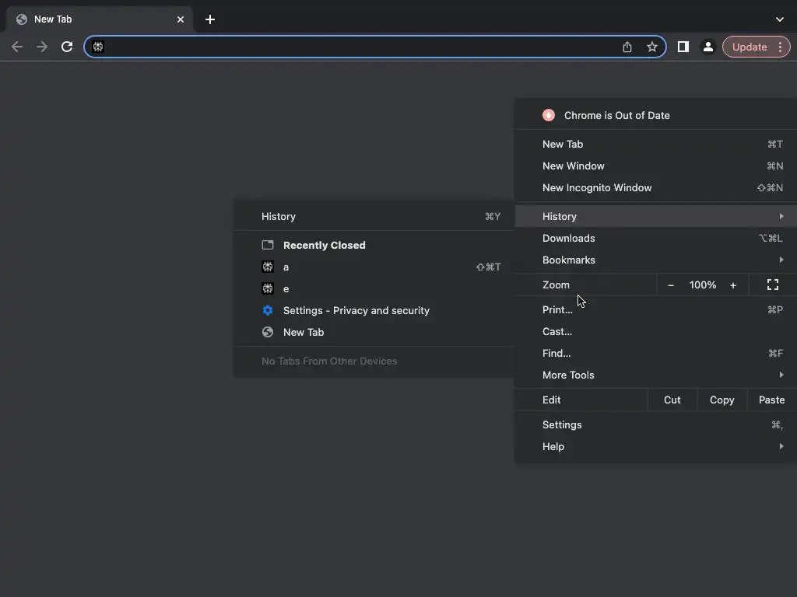The height and width of the screenshot is (597, 797).
Task: Click the site icon in the address bar
Action: (x=98, y=47)
